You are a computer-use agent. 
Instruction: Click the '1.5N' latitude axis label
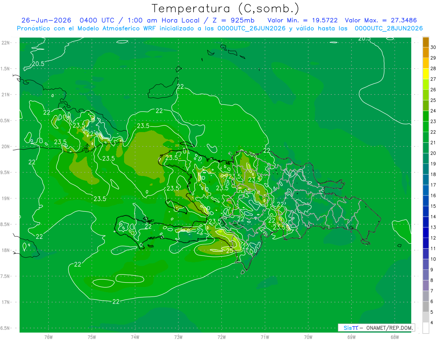6,69
